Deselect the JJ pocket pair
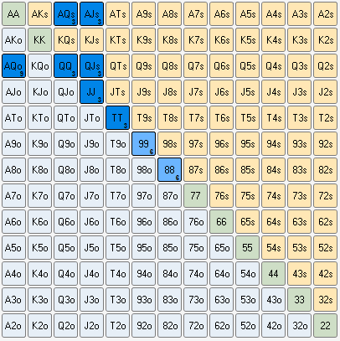Viewport: 340px width, 341px height. click(91, 92)
